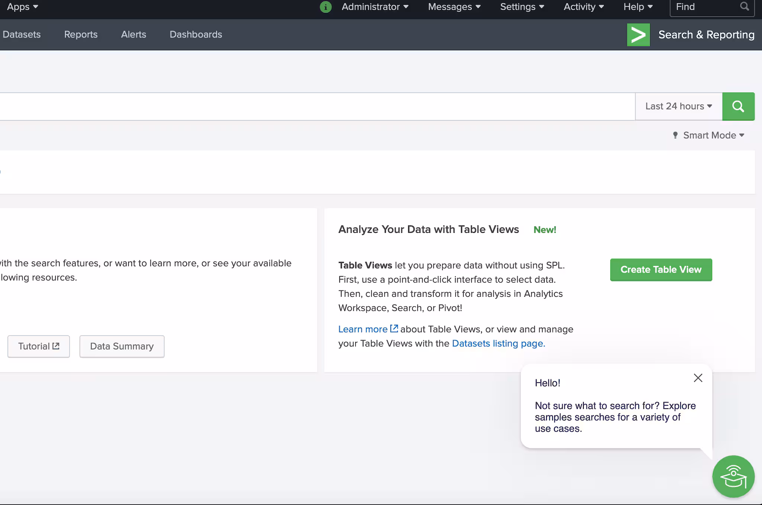Click the green info status icon

click(x=326, y=7)
